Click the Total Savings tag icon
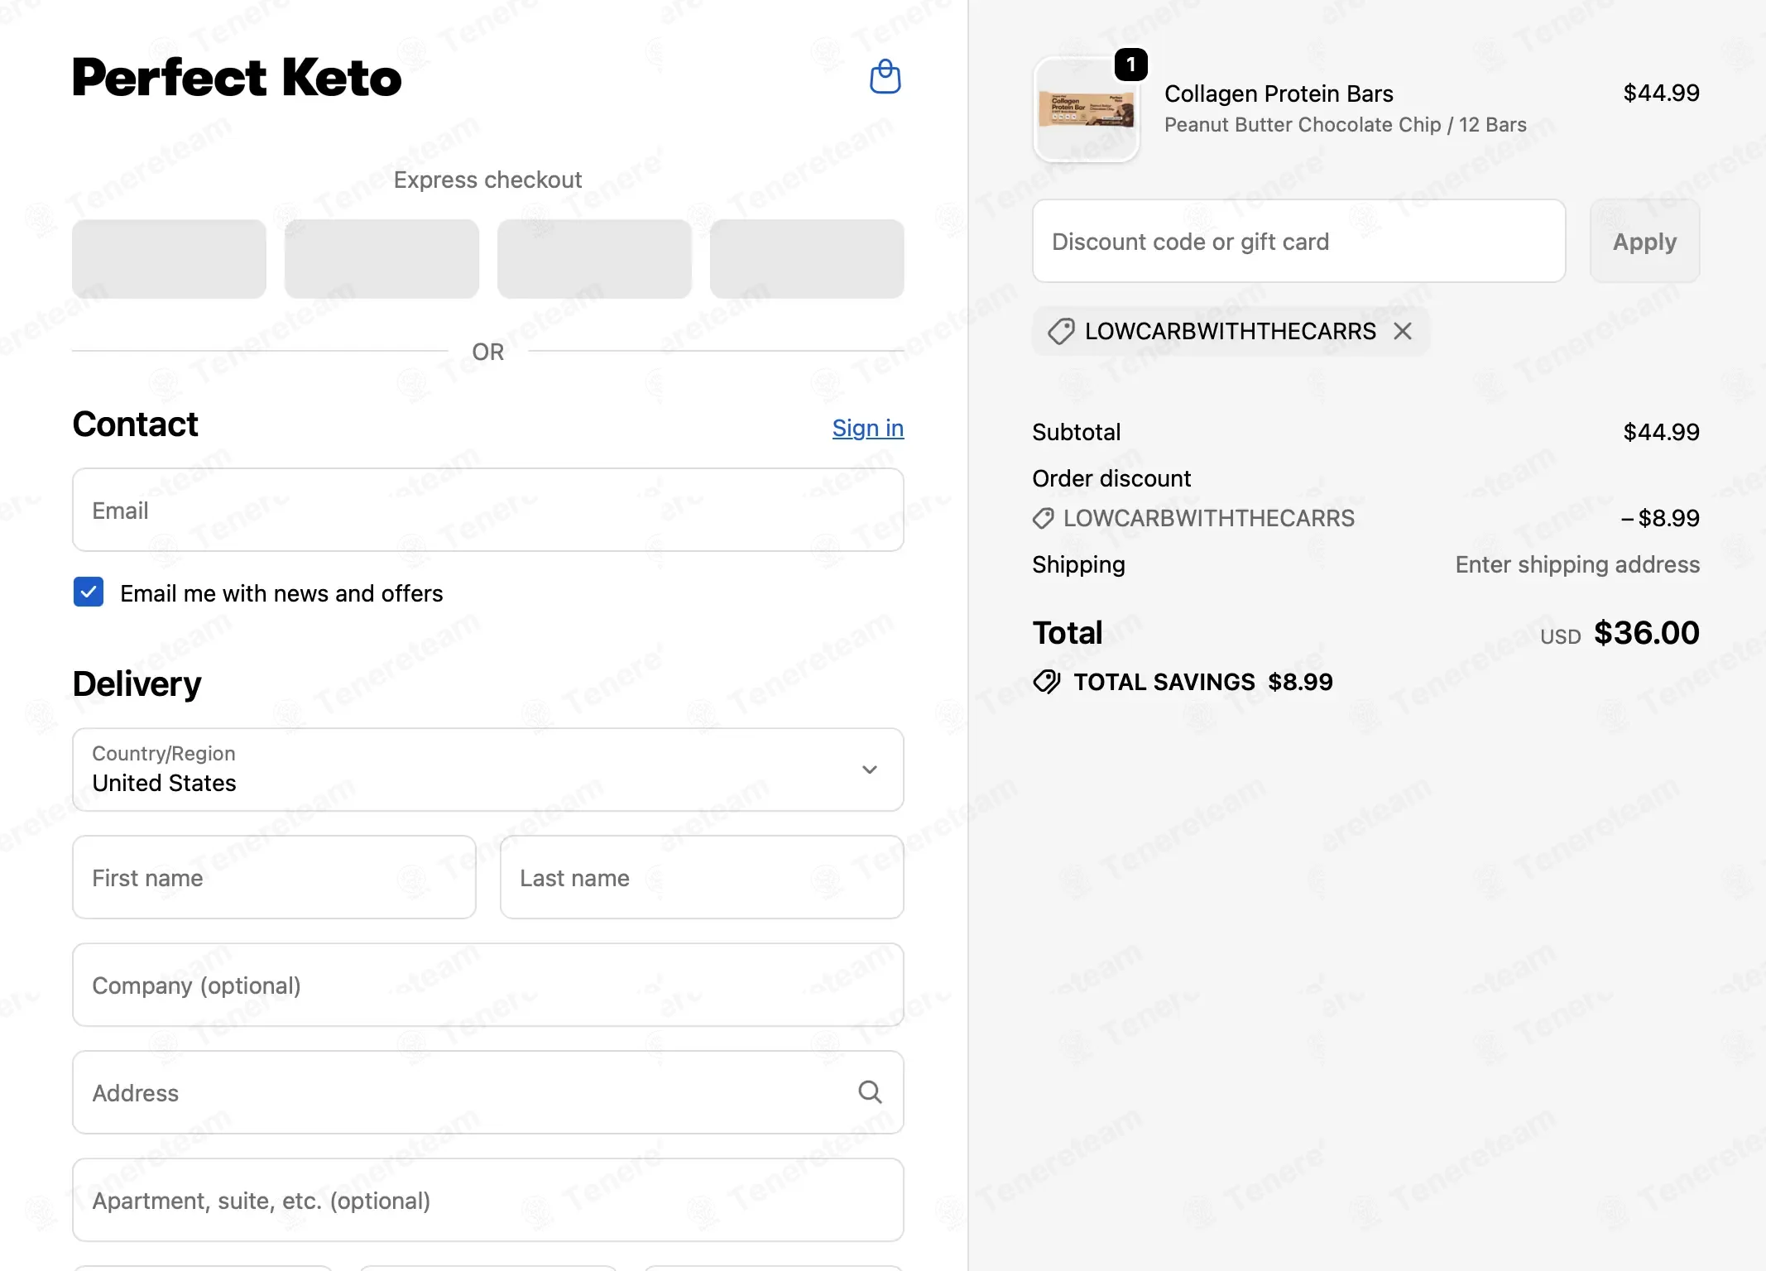The height and width of the screenshot is (1271, 1766). [1047, 682]
